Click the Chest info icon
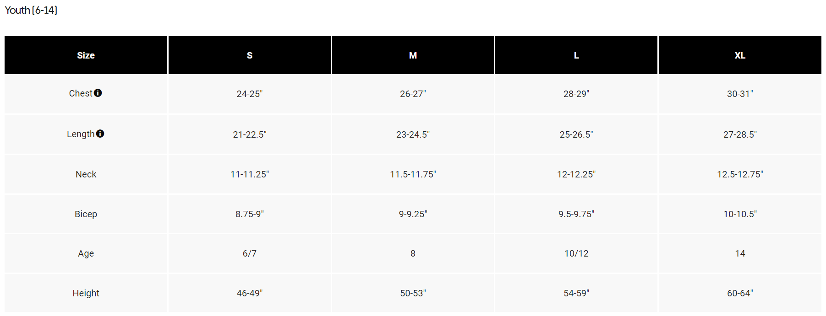This screenshot has width=826, height=316. click(x=98, y=93)
